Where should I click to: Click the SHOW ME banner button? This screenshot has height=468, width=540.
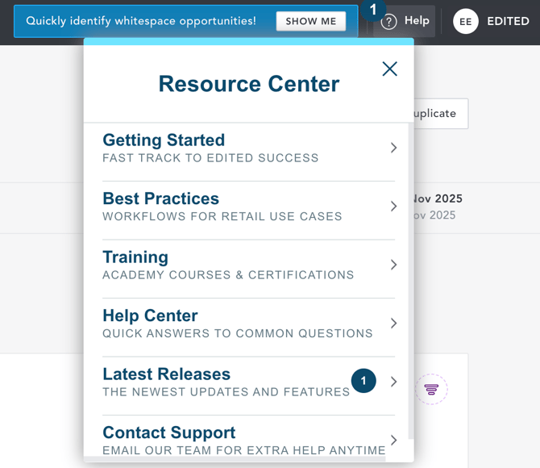(310, 21)
